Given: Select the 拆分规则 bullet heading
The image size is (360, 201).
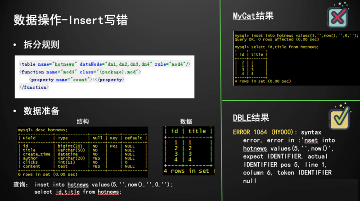Looking at the screenshot, I should point(41,45).
